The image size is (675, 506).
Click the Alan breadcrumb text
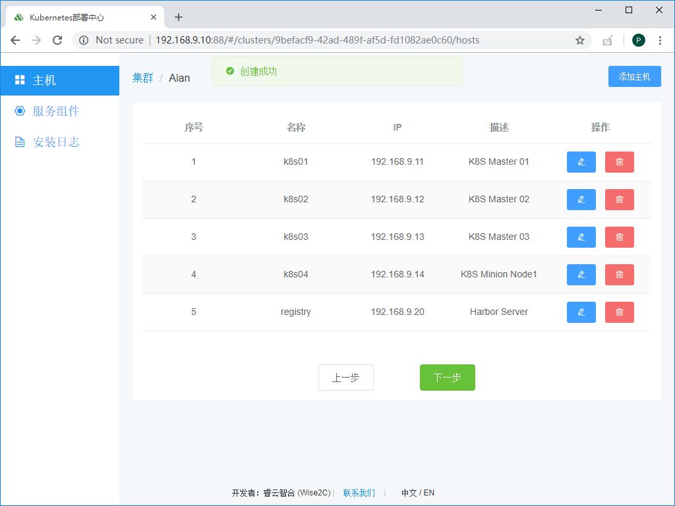pyautogui.click(x=179, y=78)
